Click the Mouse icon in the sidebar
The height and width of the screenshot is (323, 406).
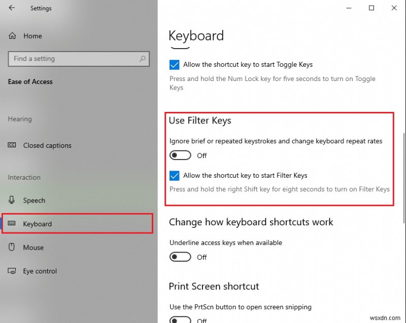(11, 248)
